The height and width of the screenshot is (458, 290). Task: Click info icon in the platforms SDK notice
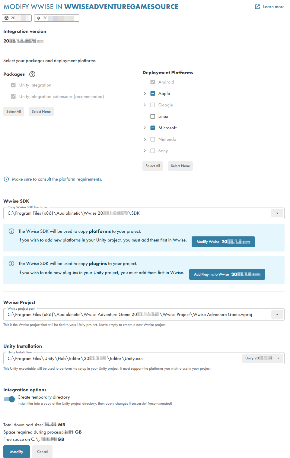point(11,231)
